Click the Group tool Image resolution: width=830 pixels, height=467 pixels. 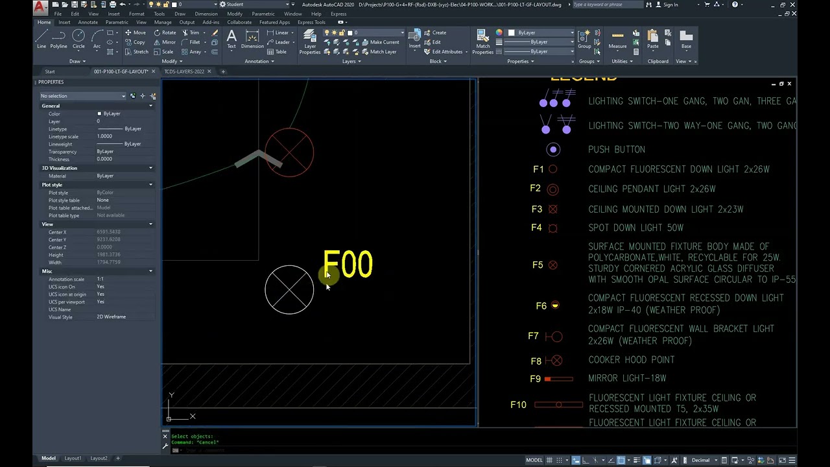(x=584, y=39)
